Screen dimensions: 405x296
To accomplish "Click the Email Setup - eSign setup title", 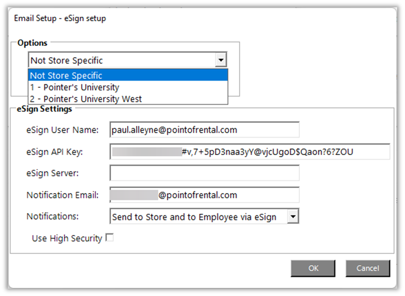I will coord(60,18).
